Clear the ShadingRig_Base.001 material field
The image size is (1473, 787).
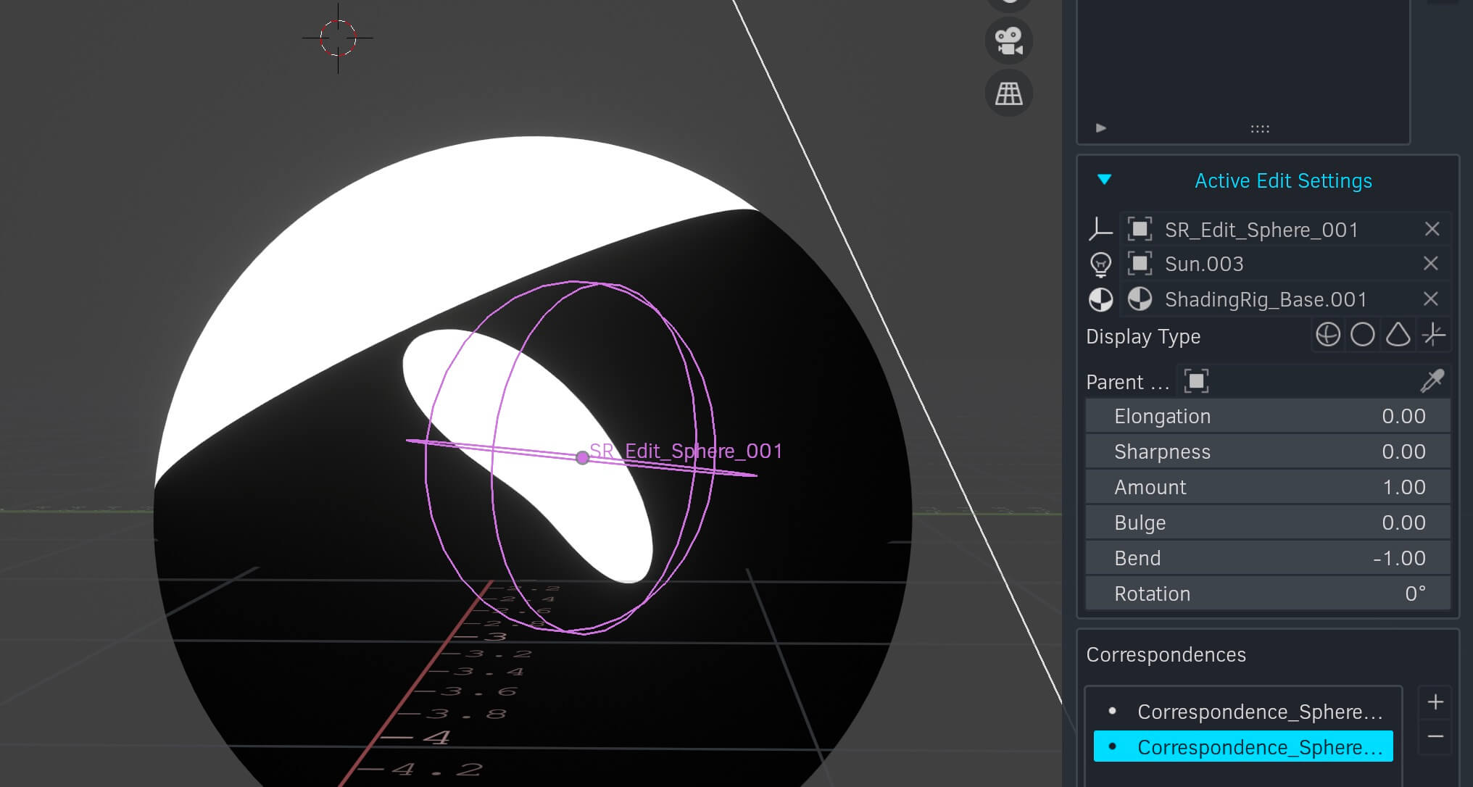1430,299
